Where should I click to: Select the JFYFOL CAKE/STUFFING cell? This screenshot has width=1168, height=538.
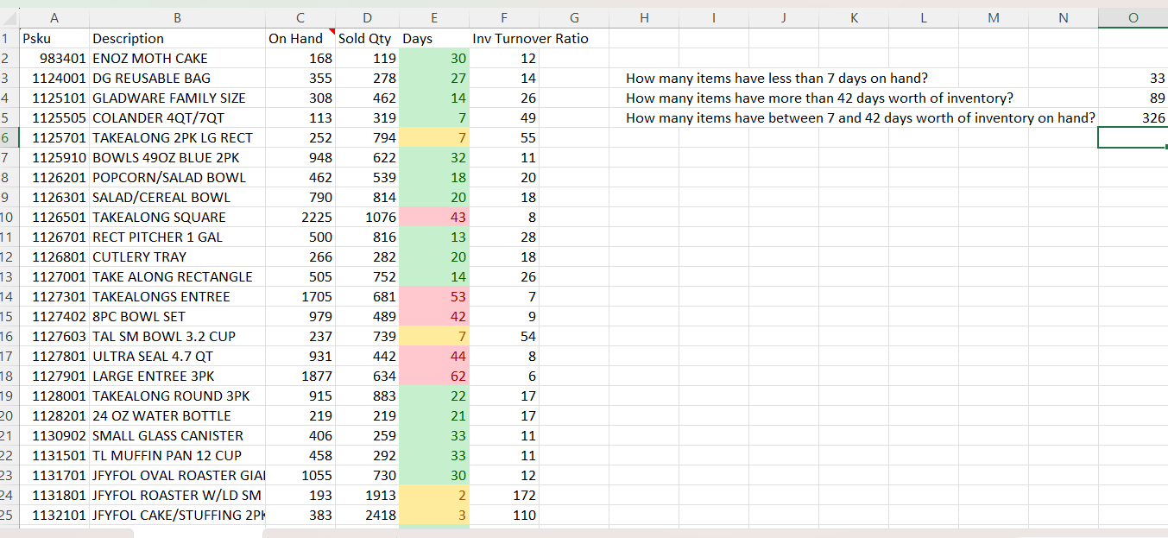pos(177,515)
